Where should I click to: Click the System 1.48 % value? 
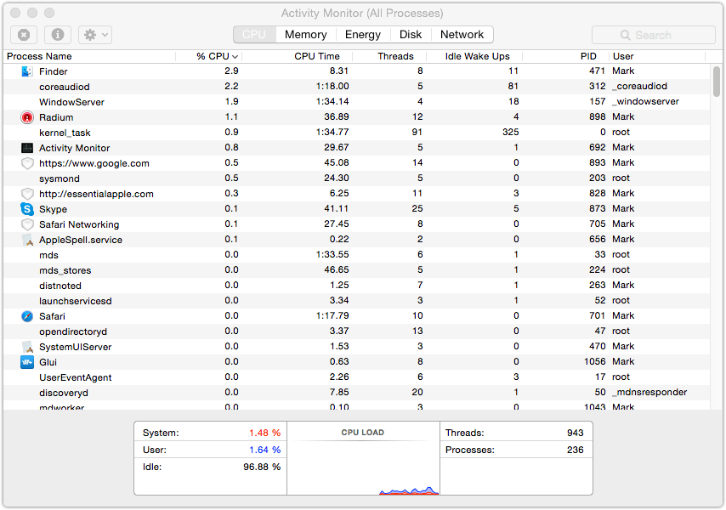coord(265,433)
